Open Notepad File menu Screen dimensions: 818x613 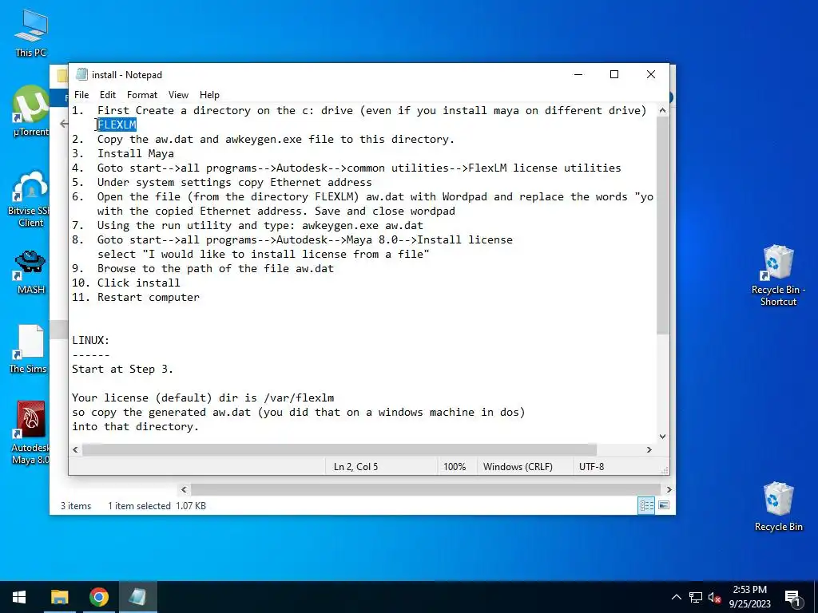pos(81,95)
